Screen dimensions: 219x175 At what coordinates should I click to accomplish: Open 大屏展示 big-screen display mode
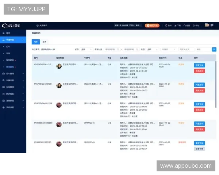tap(42, 26)
